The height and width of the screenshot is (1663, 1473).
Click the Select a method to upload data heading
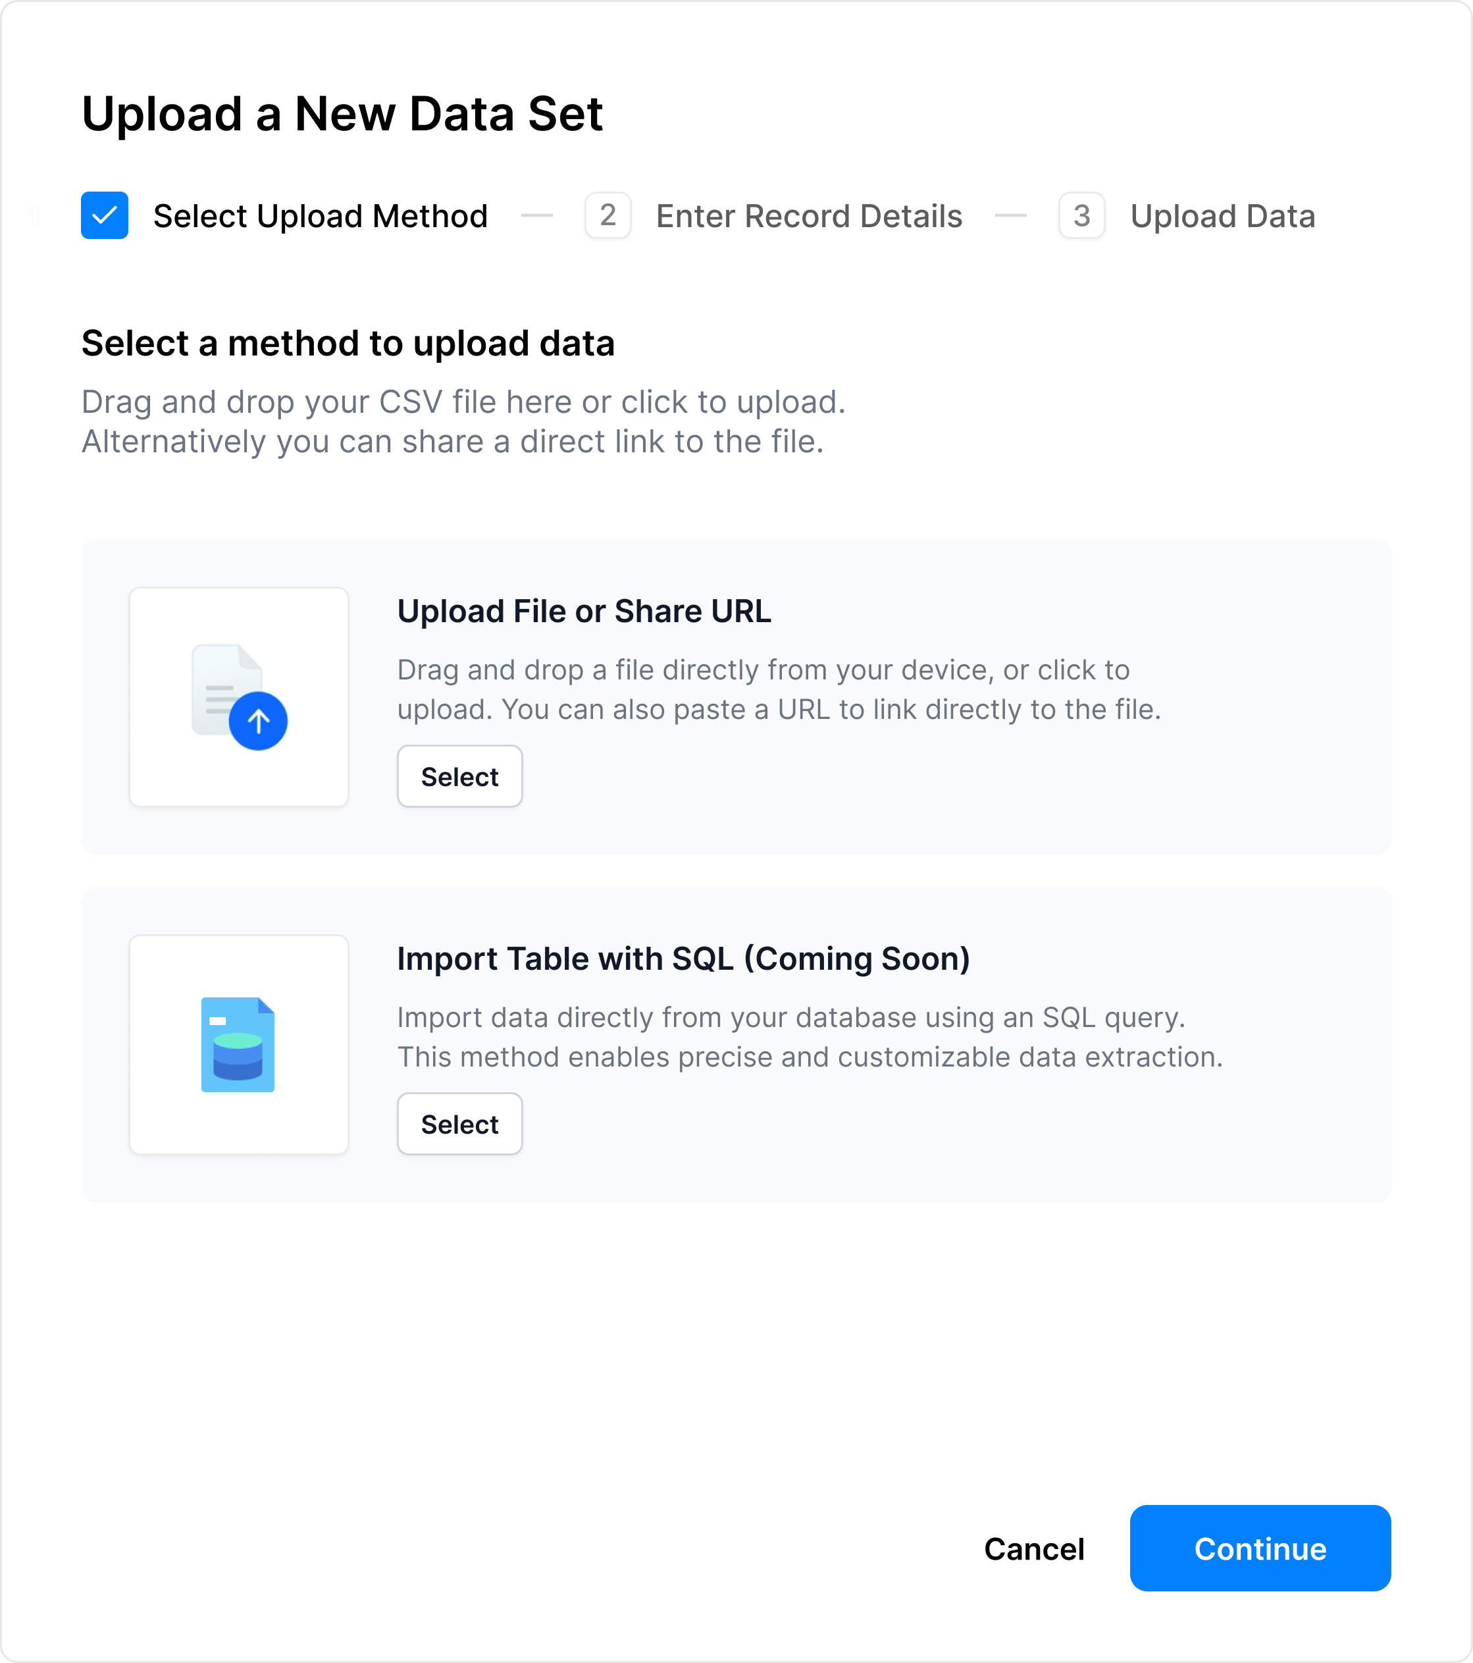pos(348,344)
